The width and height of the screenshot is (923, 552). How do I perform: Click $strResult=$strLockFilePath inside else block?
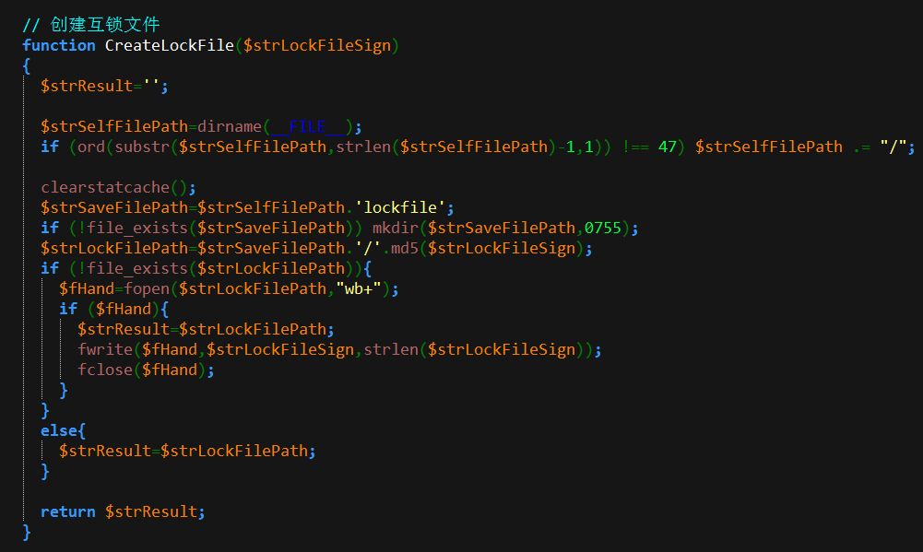pos(187,451)
